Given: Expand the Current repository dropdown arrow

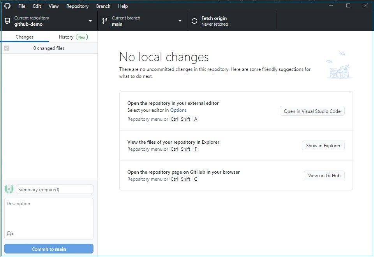Looking at the screenshot, I should tap(90, 21).
